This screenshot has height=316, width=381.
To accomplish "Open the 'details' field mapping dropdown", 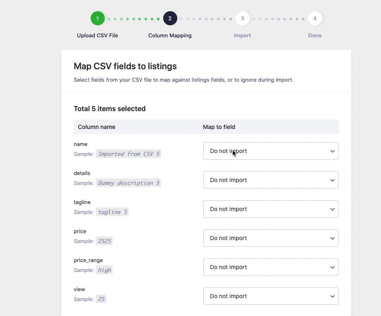I will coord(270,180).
